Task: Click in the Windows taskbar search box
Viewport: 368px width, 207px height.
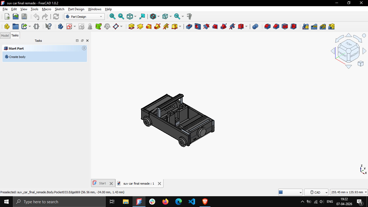Action: [x=59, y=202]
